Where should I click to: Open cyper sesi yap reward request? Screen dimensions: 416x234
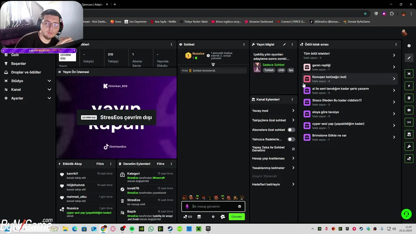(350, 125)
